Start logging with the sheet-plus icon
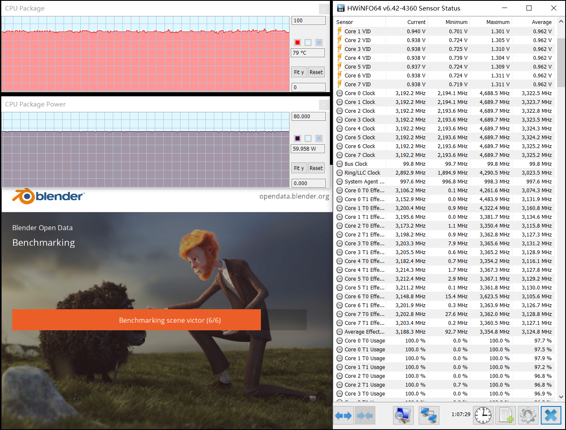Screen dimensions: 566x430 [505, 416]
